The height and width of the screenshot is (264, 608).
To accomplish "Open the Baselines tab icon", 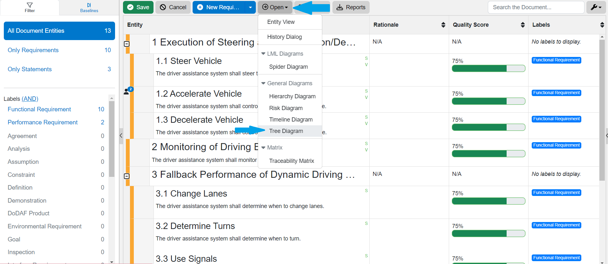I will (89, 5).
